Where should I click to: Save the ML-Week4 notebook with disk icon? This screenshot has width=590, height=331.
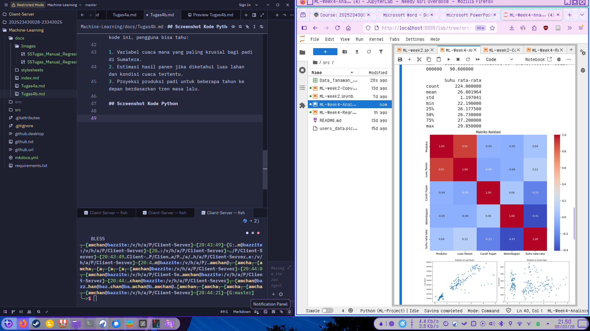400,59
